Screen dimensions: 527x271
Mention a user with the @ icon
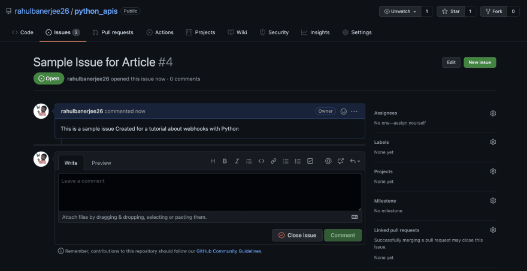click(x=328, y=161)
